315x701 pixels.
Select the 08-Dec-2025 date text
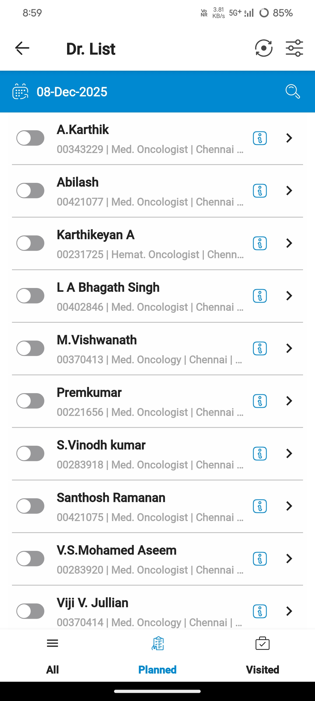coord(72,92)
